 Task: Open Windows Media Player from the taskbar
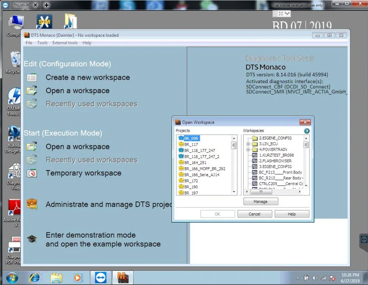78,278
